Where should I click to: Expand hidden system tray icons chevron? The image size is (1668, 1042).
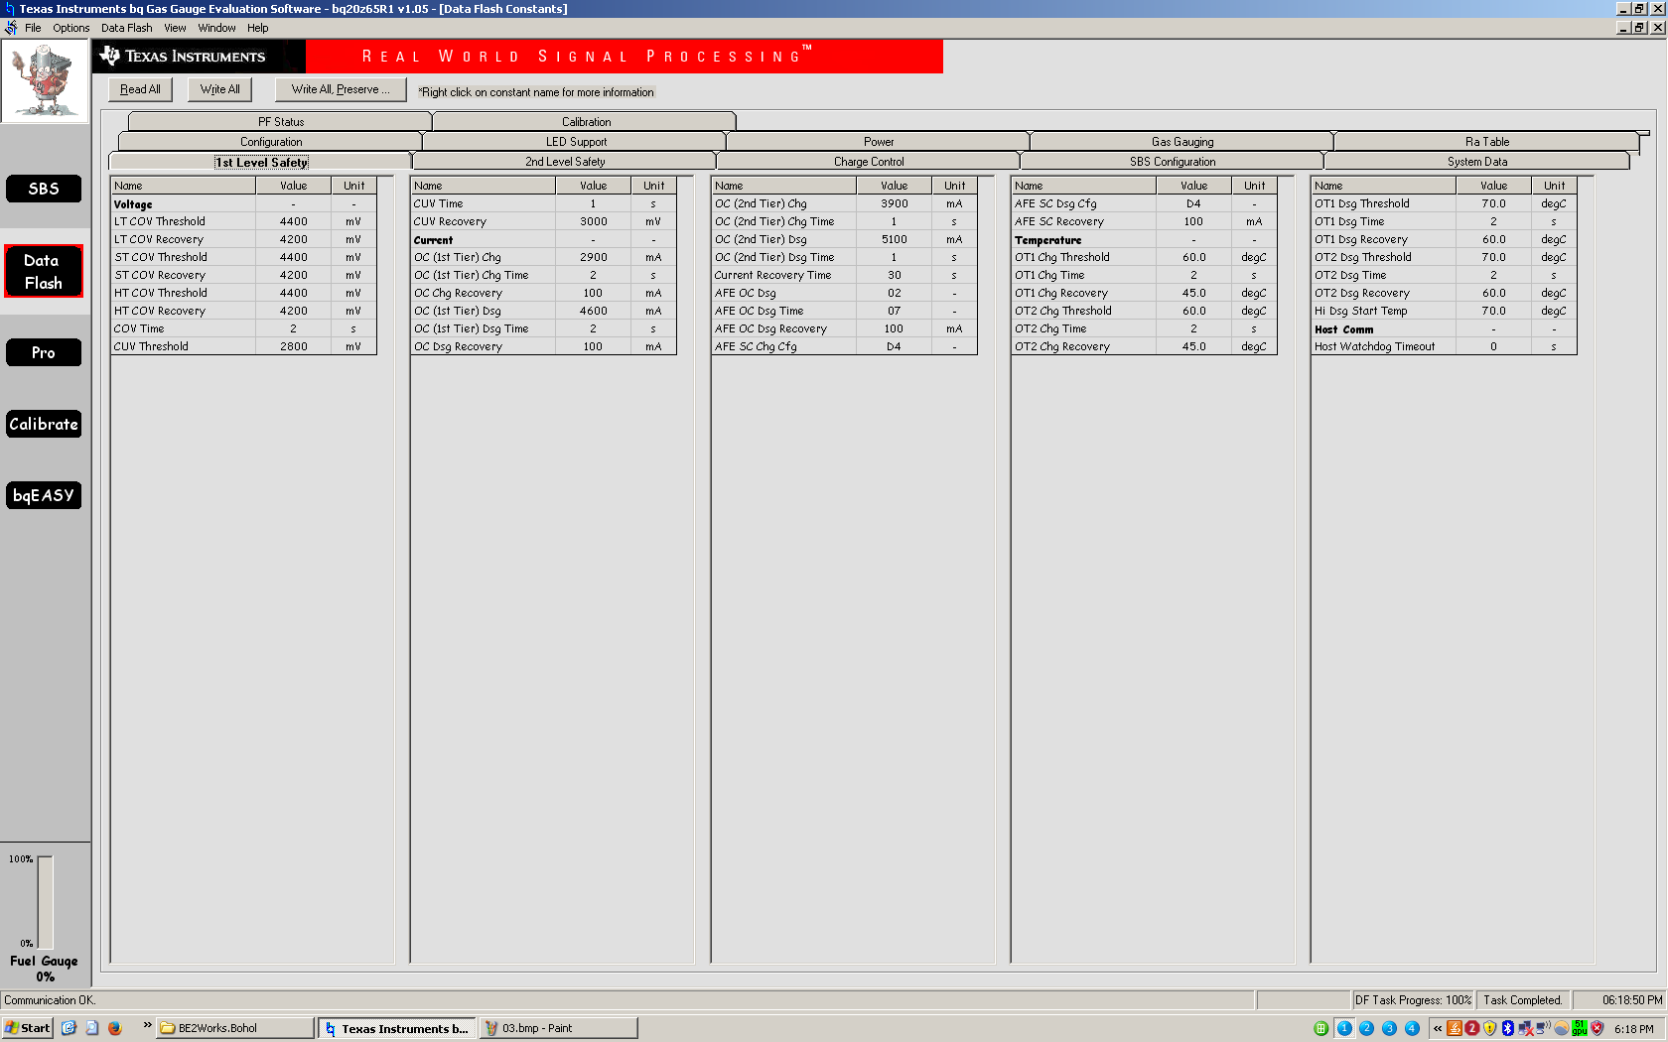tap(1437, 1028)
